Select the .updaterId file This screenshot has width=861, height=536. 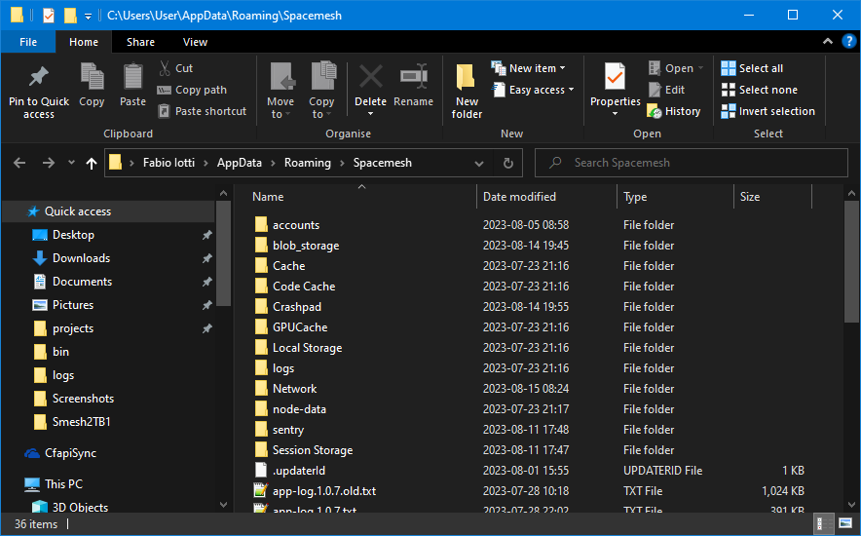pos(299,471)
